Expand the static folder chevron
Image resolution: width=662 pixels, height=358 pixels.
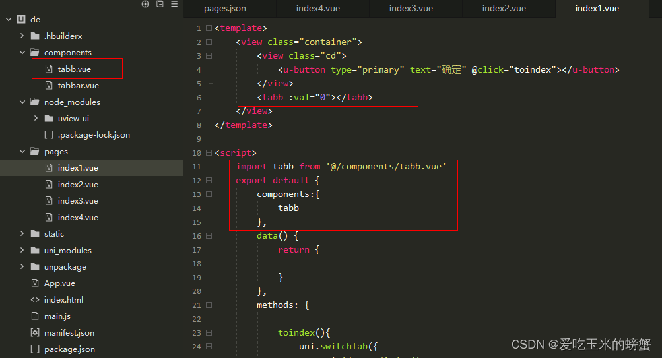22,233
